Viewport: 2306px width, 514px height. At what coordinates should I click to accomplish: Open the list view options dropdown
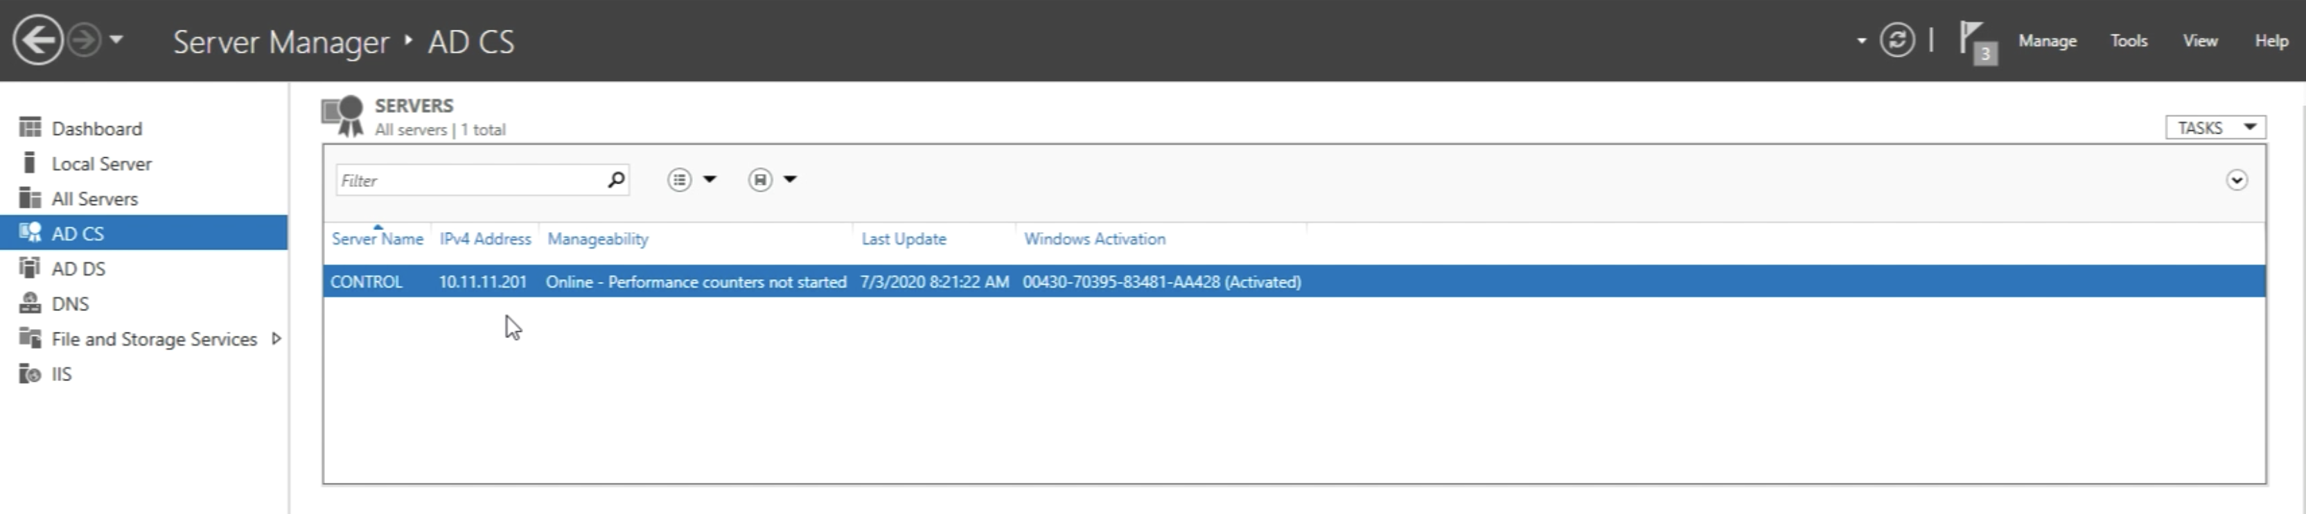[x=692, y=180]
